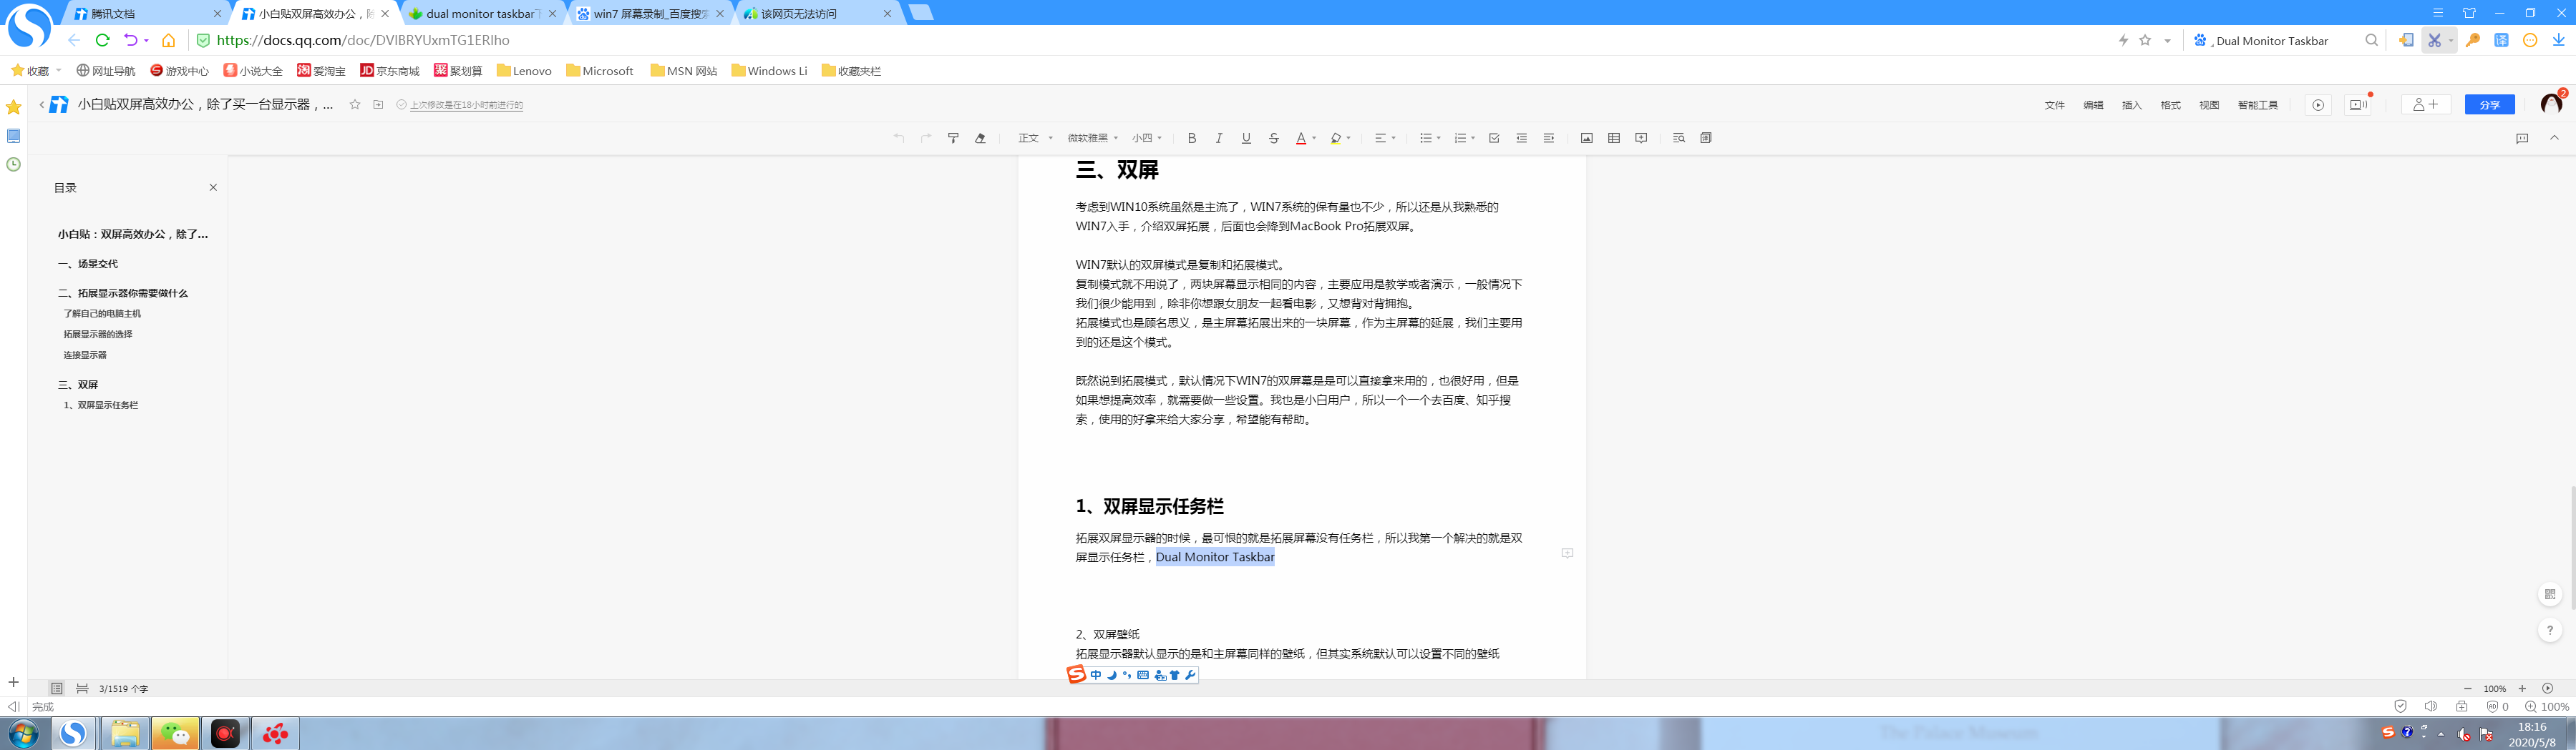Collapse the toolbar with the chevron-up
The width and height of the screenshot is (2576, 750).
(2554, 138)
